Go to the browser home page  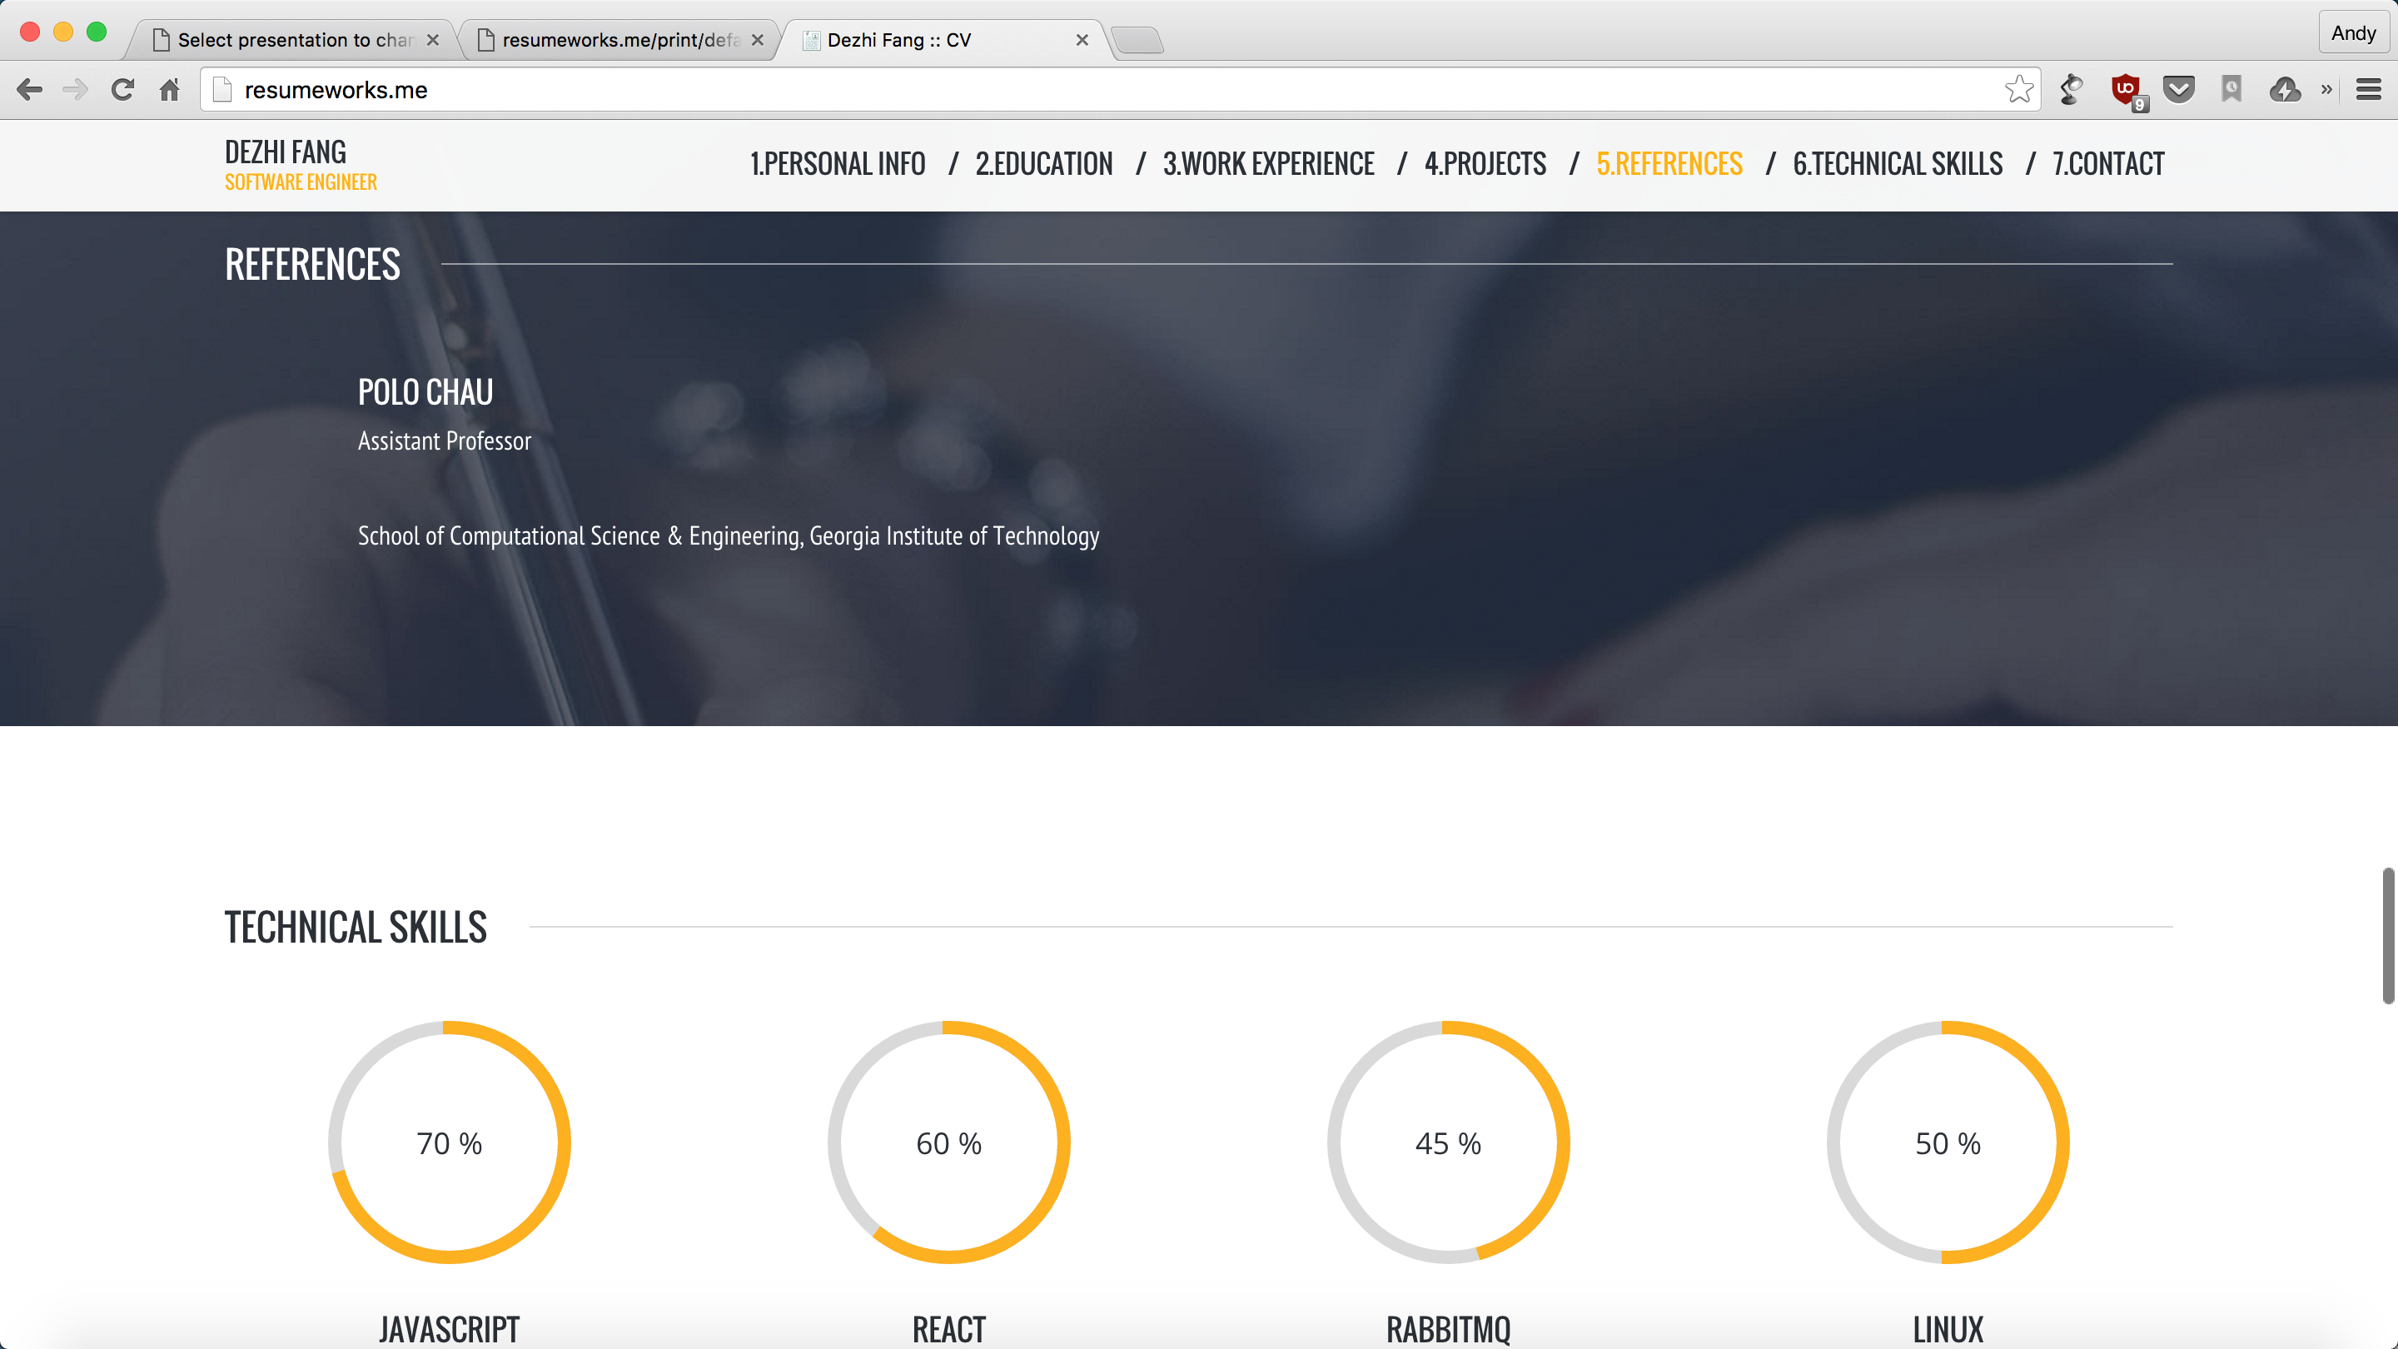[169, 90]
